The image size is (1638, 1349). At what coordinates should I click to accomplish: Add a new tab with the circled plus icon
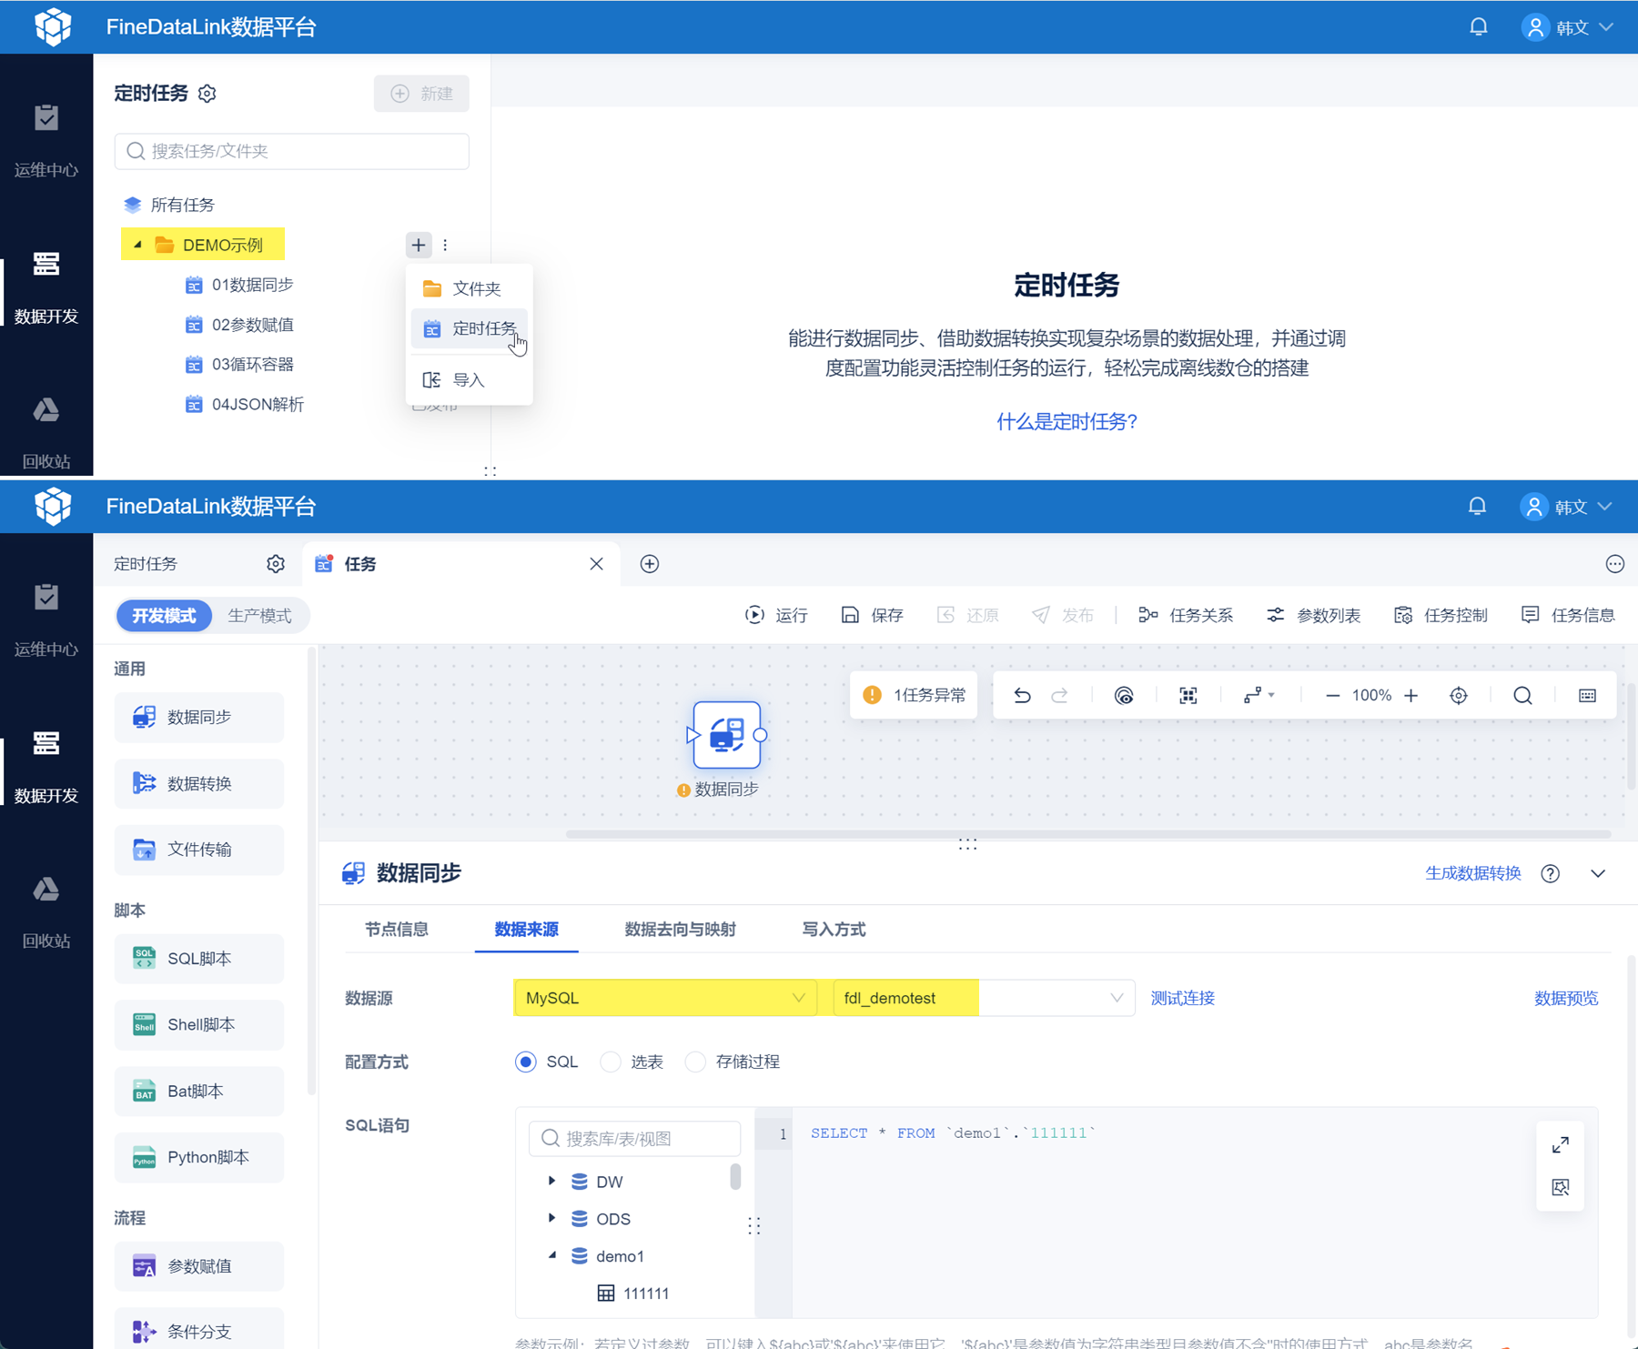(650, 564)
